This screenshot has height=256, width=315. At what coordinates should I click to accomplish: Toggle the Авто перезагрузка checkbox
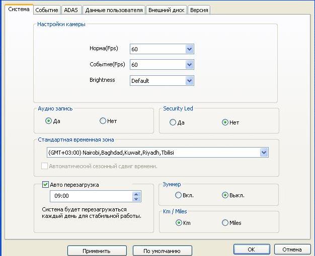pos(46,185)
